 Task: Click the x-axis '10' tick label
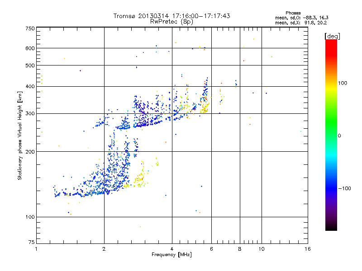click(262, 249)
